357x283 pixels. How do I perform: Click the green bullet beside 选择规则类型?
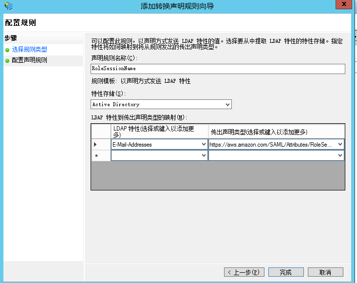click(7, 50)
